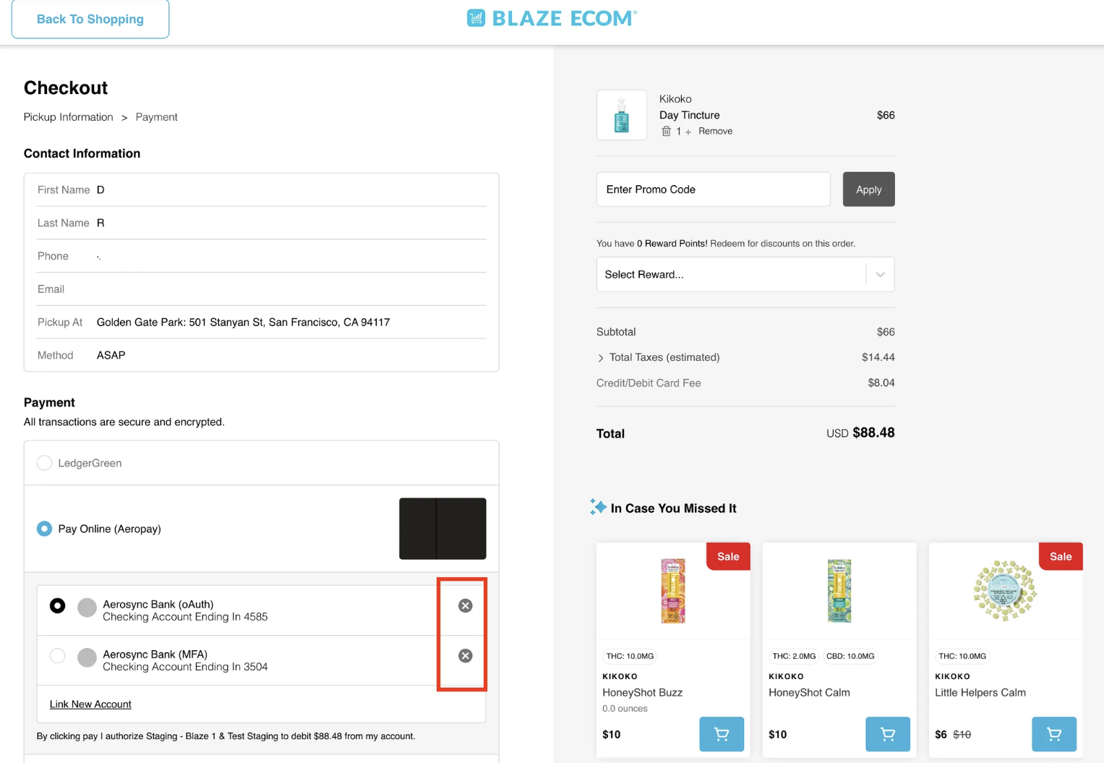
Task: Remove Aerosync Bank (MFA) account ending 3504
Action: pyautogui.click(x=466, y=655)
